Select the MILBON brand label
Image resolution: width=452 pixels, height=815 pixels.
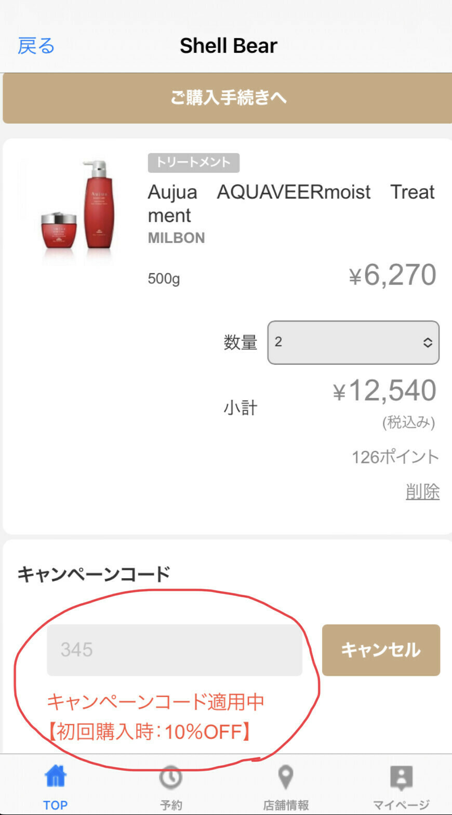coord(176,238)
